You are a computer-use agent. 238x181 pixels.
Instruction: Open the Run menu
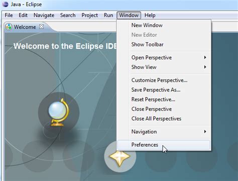108,15
